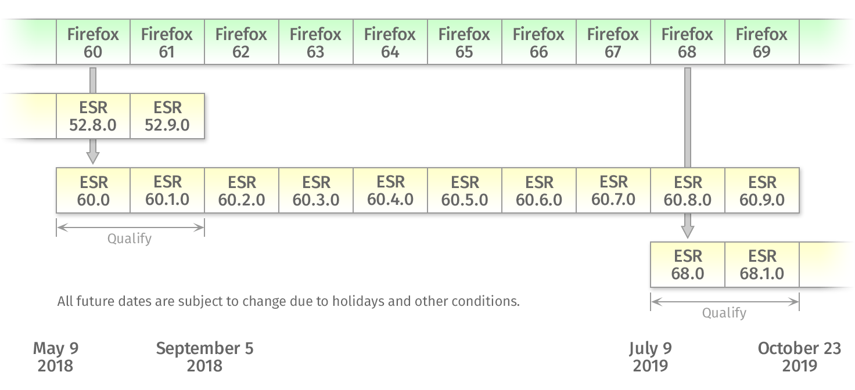Click the Qualify label under ESR 60.0

(130, 239)
